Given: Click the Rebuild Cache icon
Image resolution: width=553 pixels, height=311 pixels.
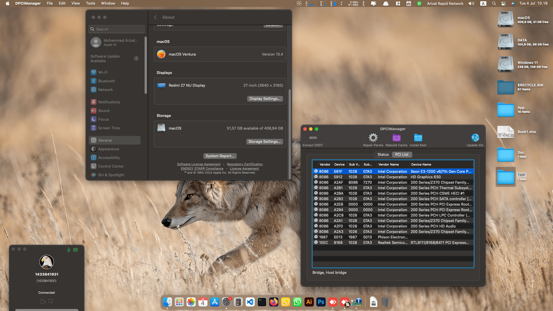Looking at the screenshot, I should (x=396, y=138).
